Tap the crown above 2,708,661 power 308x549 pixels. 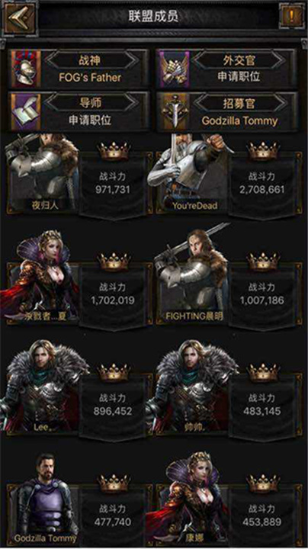263,151
